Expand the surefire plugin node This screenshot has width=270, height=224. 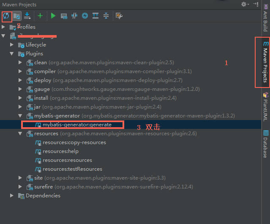pos(20,187)
